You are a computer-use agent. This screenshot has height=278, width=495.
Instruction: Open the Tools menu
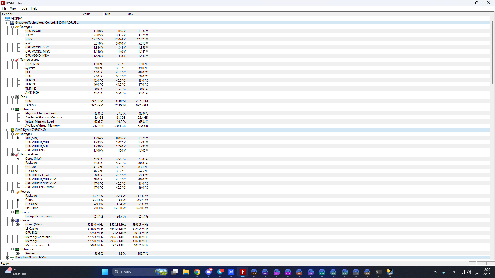[23, 8]
